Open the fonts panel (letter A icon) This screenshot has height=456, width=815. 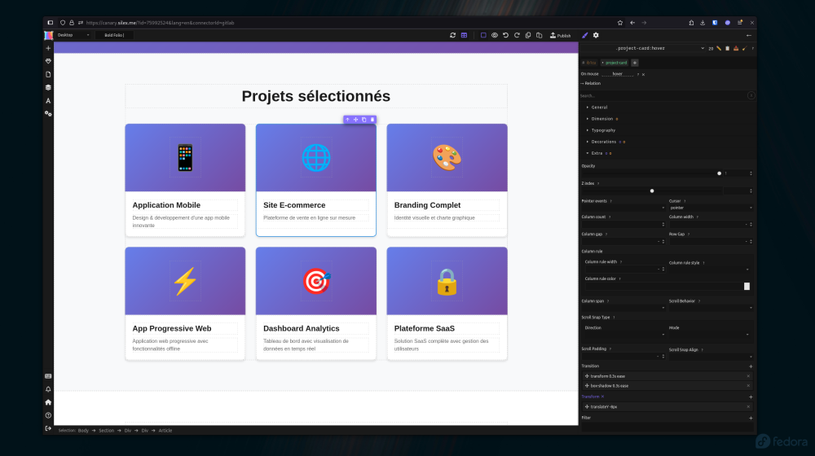(48, 100)
